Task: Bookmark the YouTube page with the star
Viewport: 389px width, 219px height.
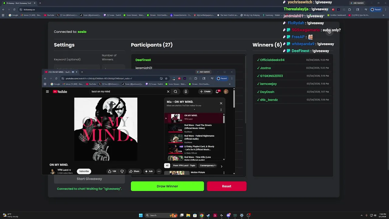Action: [x=166, y=78]
